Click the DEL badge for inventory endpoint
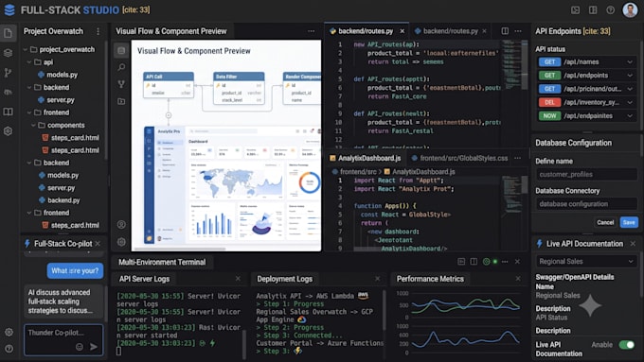This screenshot has height=362, width=644. tap(549, 102)
